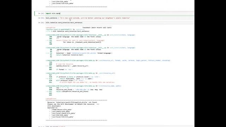Click 'word_tokenize(text, language)' in the traceback header
Screen dimensions: 226x127
123,35
